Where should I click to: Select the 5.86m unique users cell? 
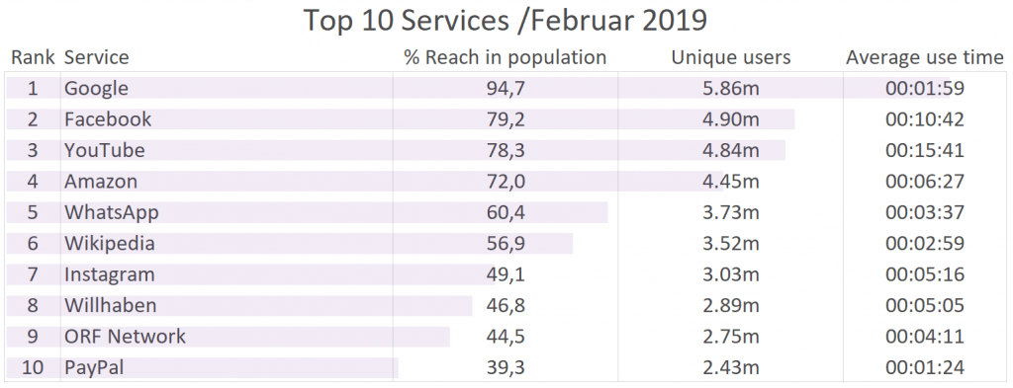(x=731, y=88)
